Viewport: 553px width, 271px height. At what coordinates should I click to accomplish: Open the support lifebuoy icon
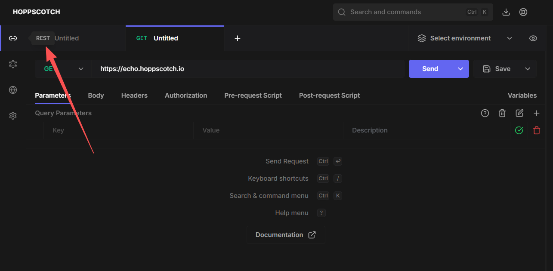[523, 12]
